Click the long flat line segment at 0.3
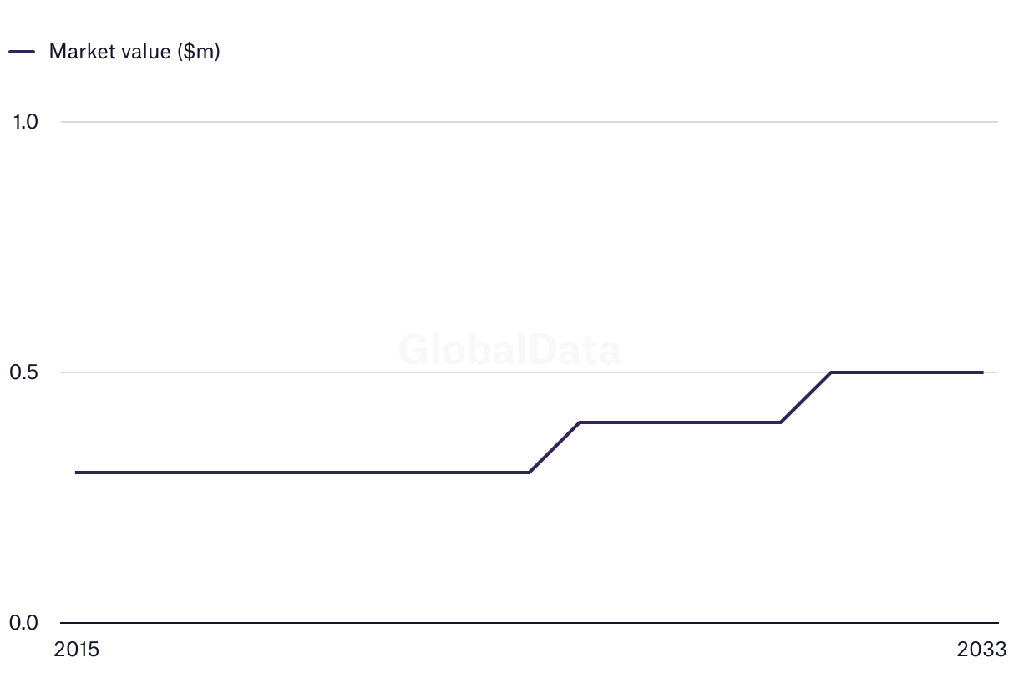 click(301, 473)
